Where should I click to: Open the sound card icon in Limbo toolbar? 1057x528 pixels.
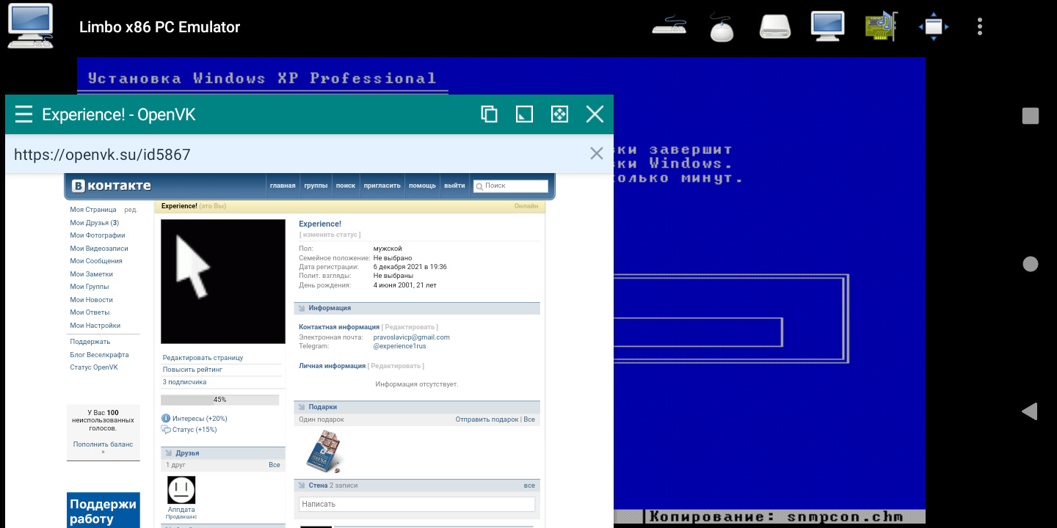881,26
